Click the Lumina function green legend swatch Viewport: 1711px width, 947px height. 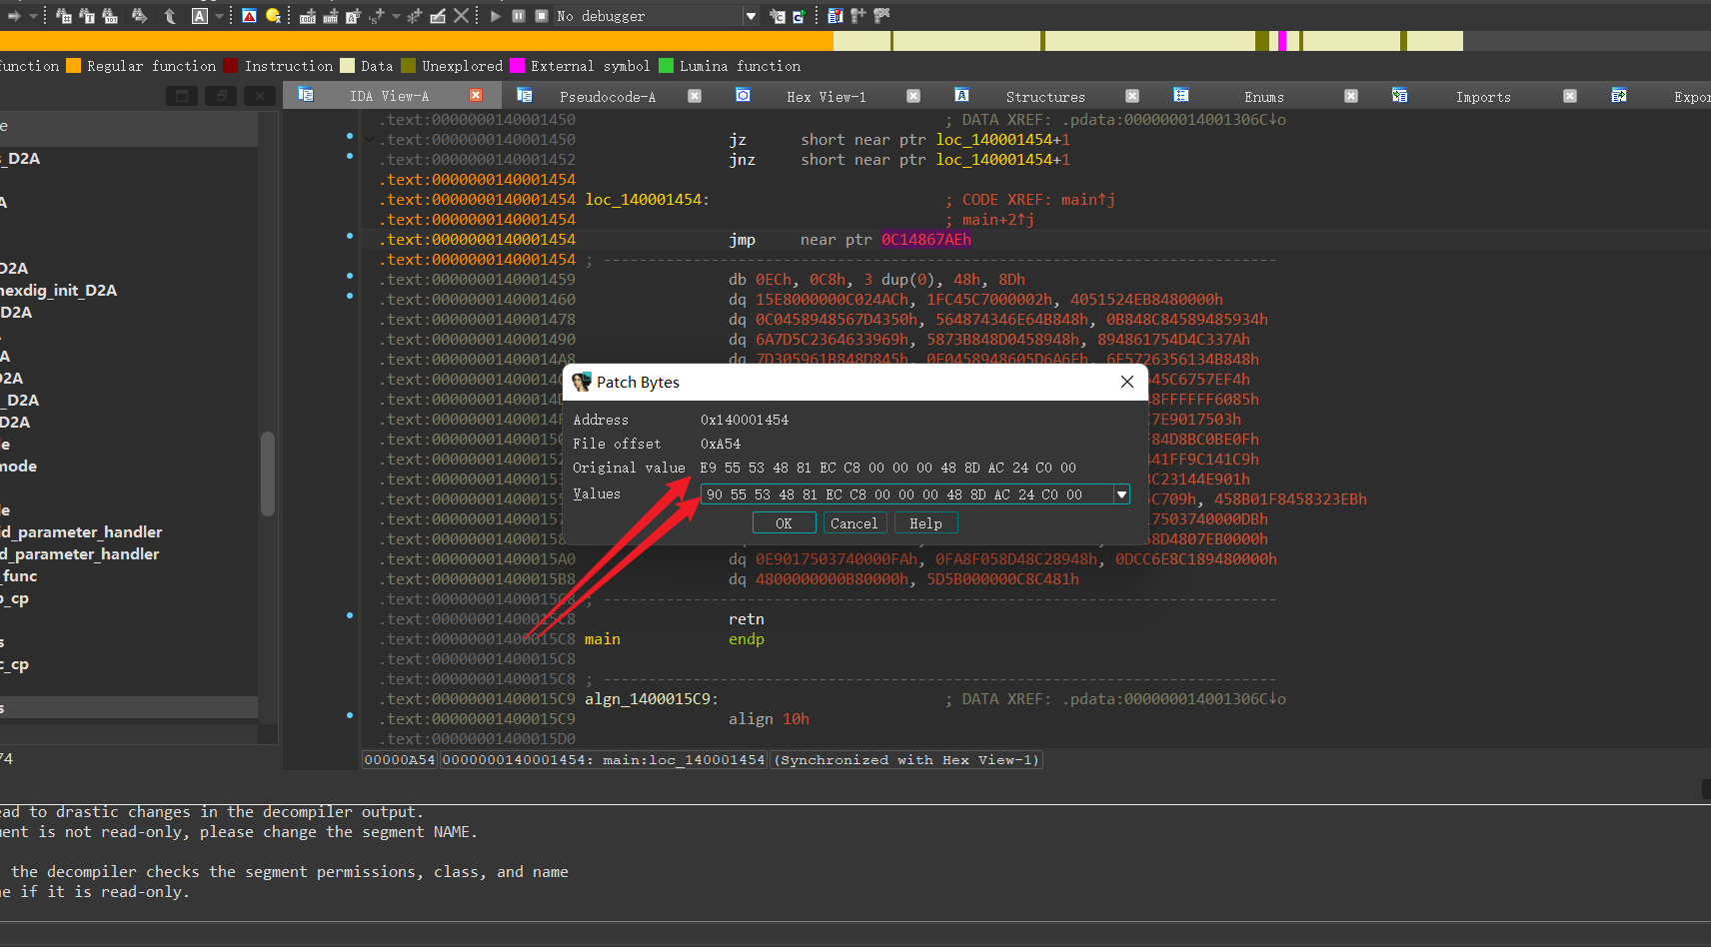(x=666, y=66)
